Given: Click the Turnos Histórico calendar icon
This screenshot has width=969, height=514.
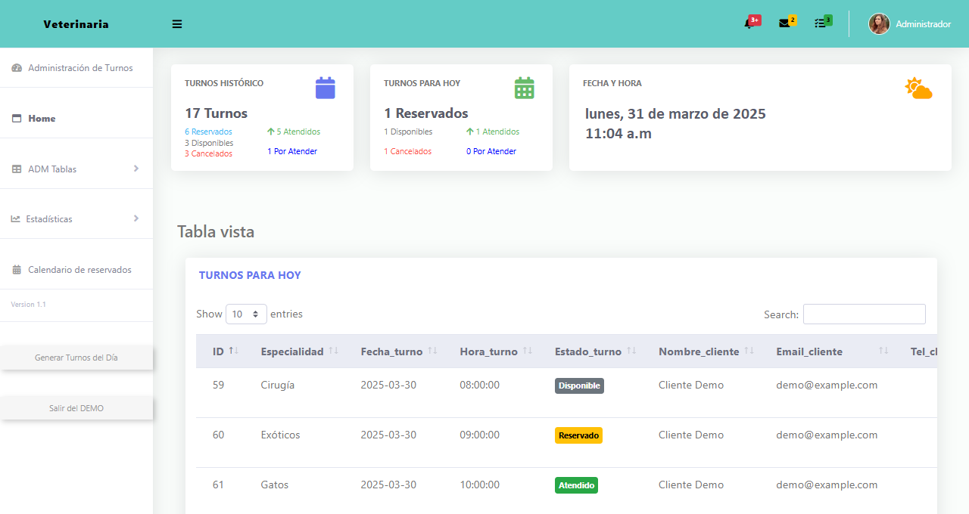Looking at the screenshot, I should 325,88.
